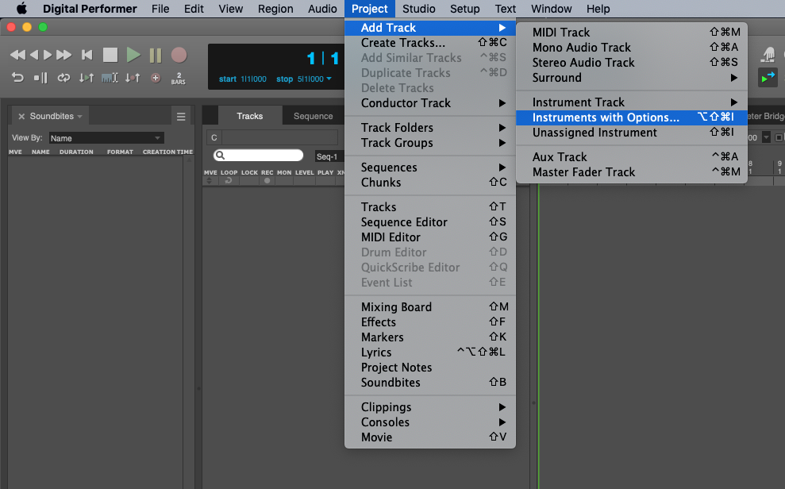Click the stop time value 5|1|000
Screen dimensions: 785x489
[310, 79]
